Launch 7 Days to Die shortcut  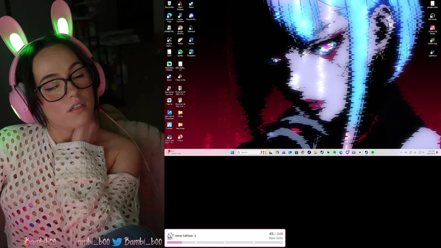(180, 77)
